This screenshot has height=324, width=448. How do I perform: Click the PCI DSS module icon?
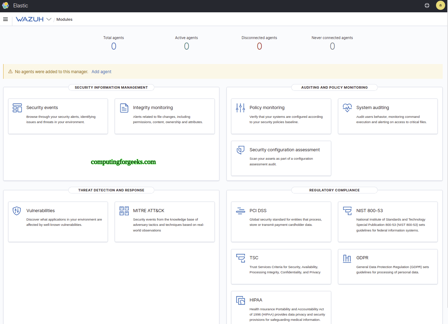pos(240,211)
